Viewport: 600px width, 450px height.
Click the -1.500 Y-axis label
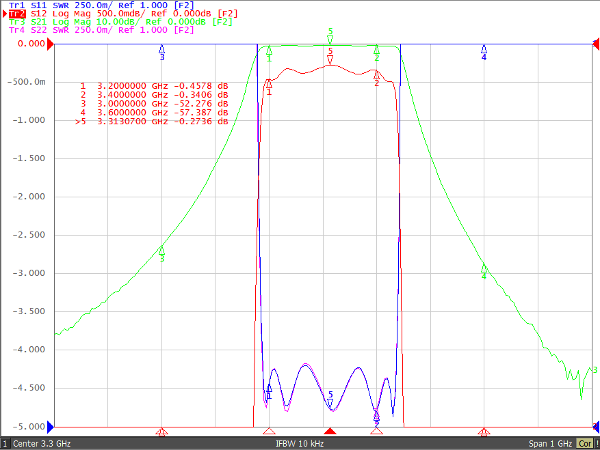(x=29, y=158)
